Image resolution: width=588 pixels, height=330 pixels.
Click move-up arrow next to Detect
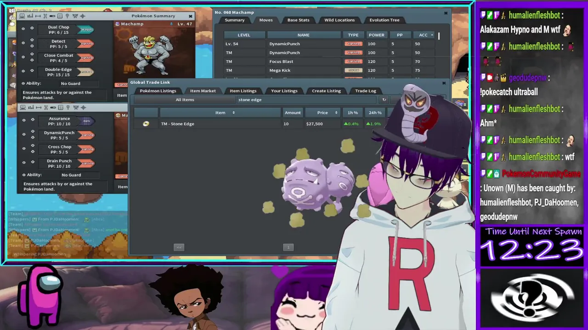click(x=32, y=40)
